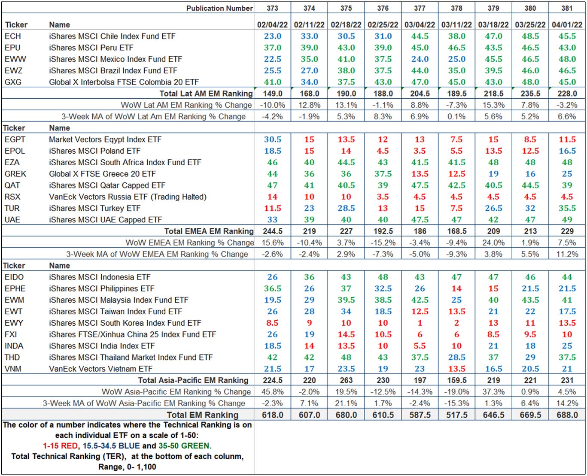Click Total EM Ranking value 688.0
Image resolution: width=587 pixels, height=476 pixels.
pyautogui.click(x=567, y=415)
